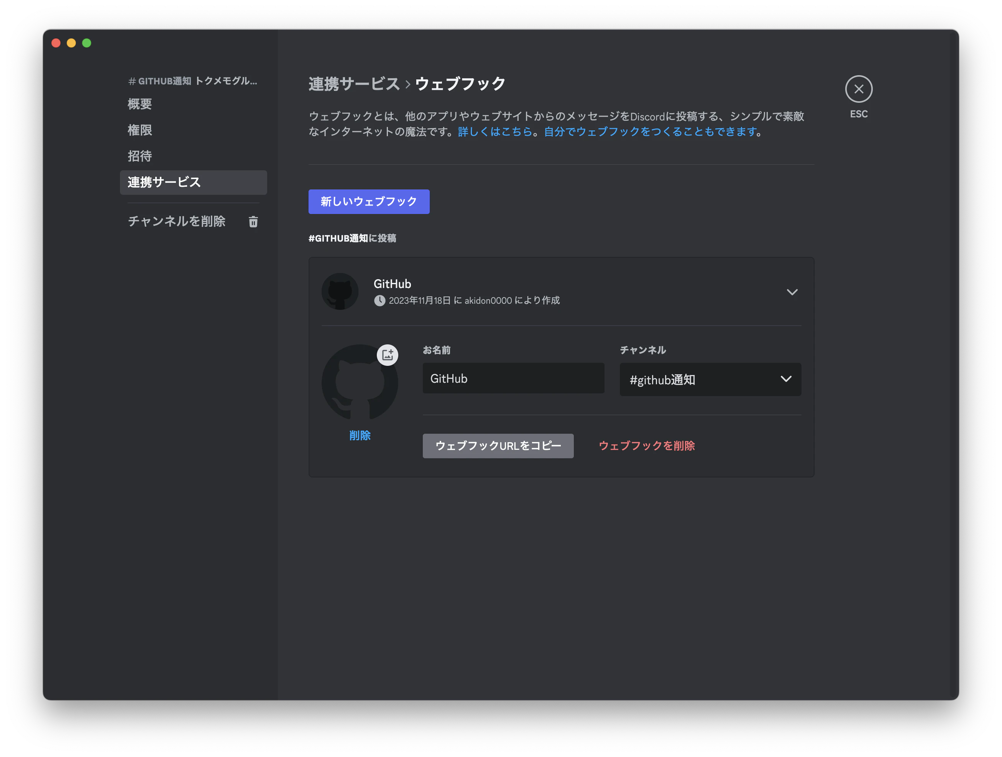Viewport: 1002px width, 757px height.
Task: Click the 新しいウェブフック button
Action: (368, 202)
